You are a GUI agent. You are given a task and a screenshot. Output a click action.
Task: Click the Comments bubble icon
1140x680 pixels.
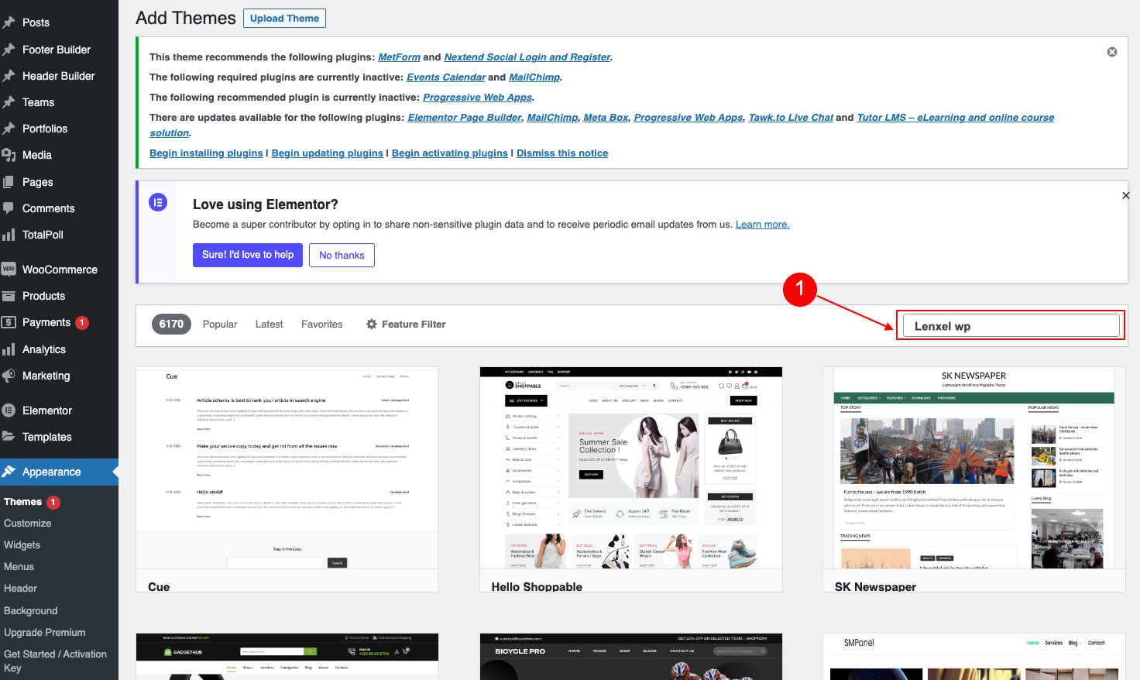[9, 208]
